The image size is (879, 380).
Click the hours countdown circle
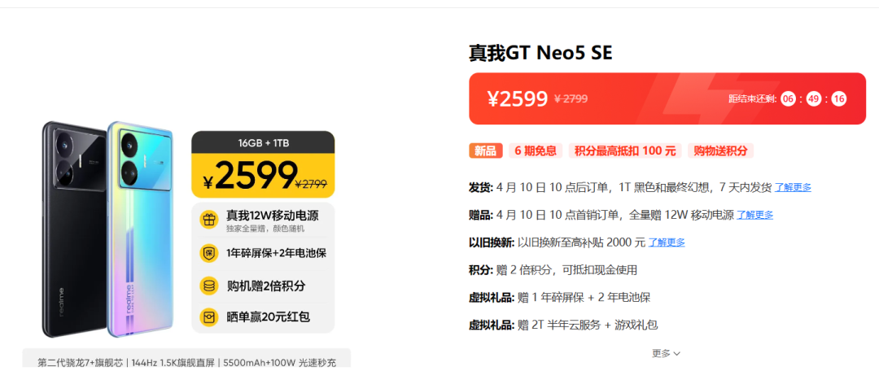tap(788, 99)
